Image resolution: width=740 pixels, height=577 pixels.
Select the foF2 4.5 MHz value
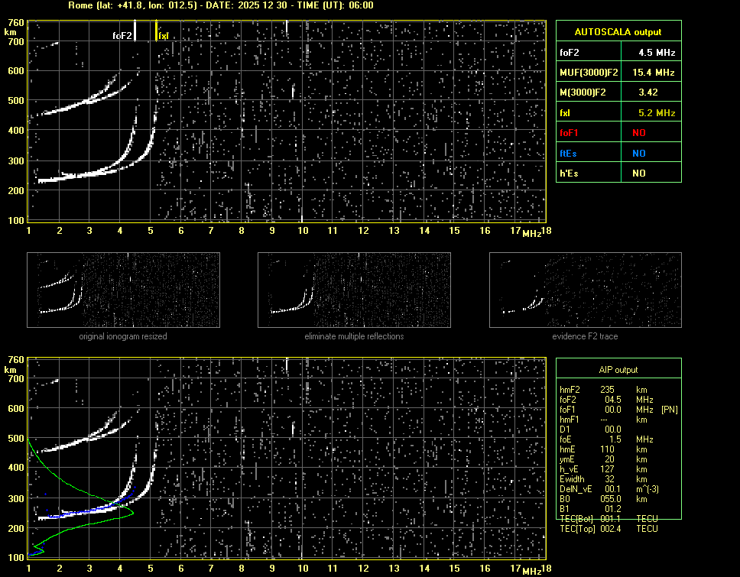click(x=656, y=53)
